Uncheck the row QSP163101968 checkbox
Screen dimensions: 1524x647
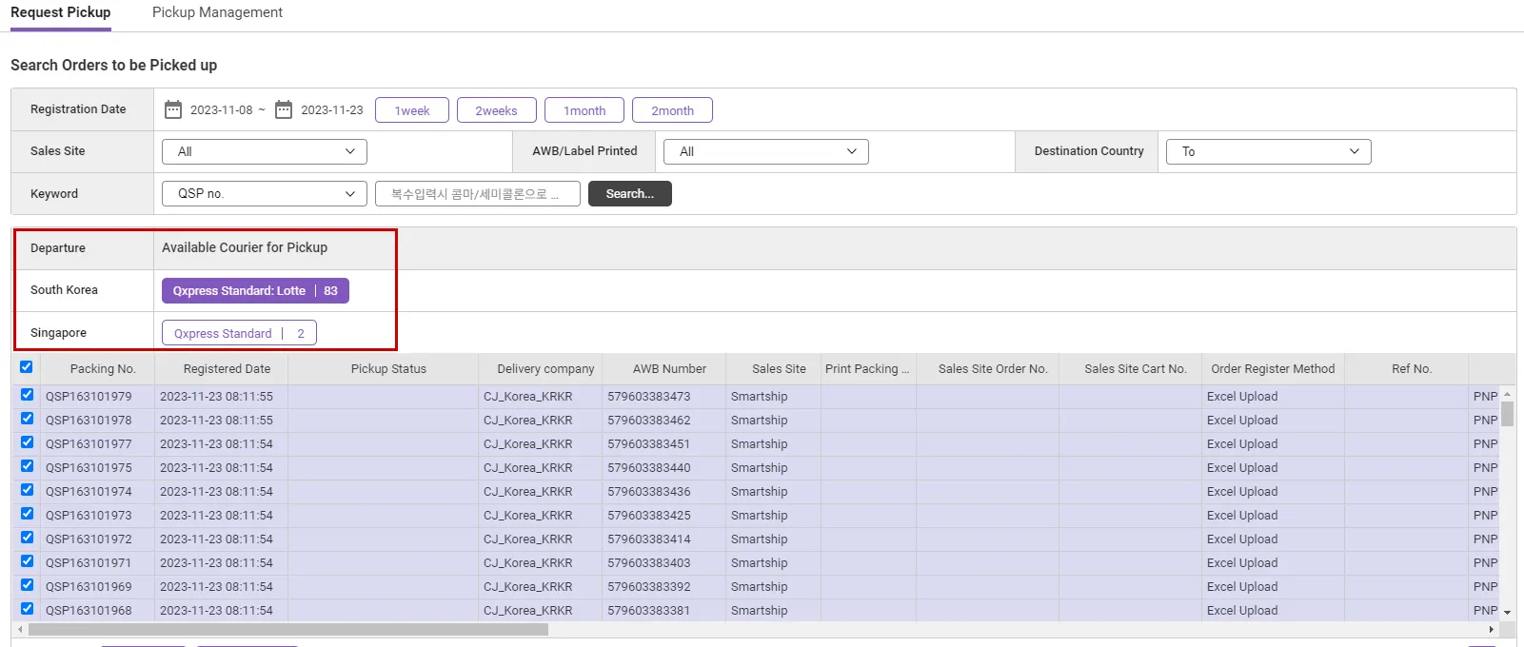27,609
